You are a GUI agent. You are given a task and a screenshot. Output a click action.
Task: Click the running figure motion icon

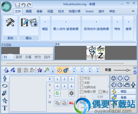[26, 70]
